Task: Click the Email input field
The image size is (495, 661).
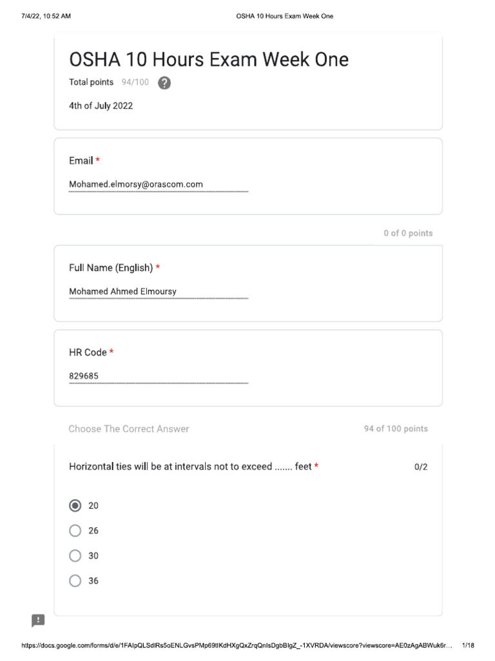Action: click(159, 185)
